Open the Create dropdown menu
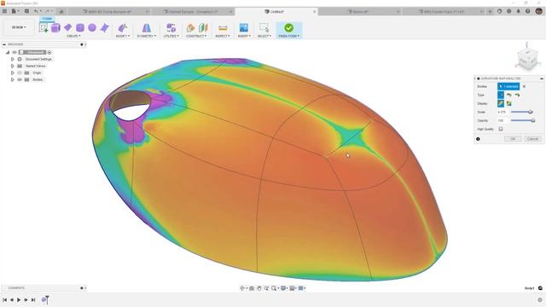 click(73, 36)
